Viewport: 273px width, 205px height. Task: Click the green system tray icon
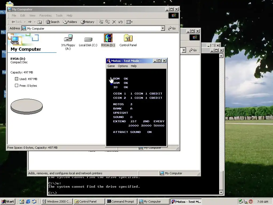pyautogui.click(x=241, y=202)
